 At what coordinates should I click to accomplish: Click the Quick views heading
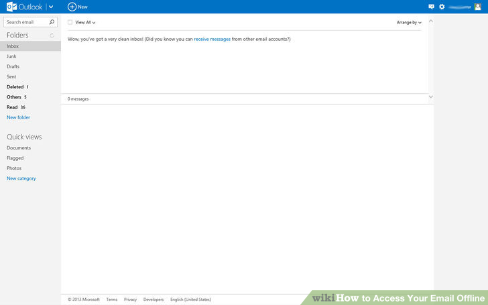tap(24, 137)
